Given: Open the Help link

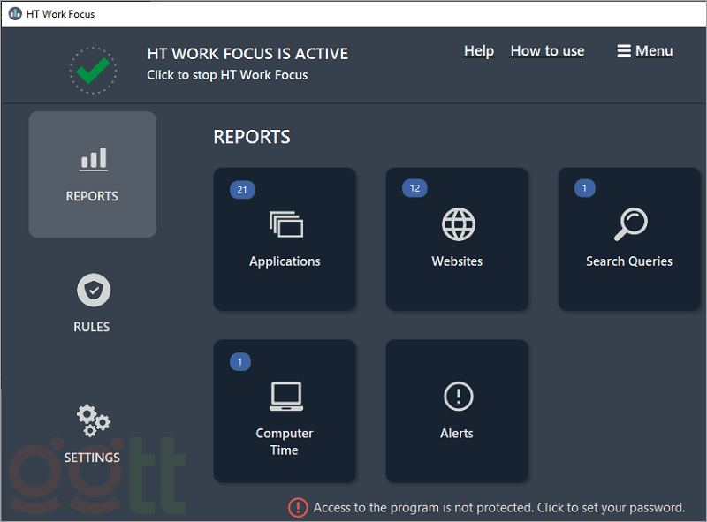Looking at the screenshot, I should pos(478,51).
